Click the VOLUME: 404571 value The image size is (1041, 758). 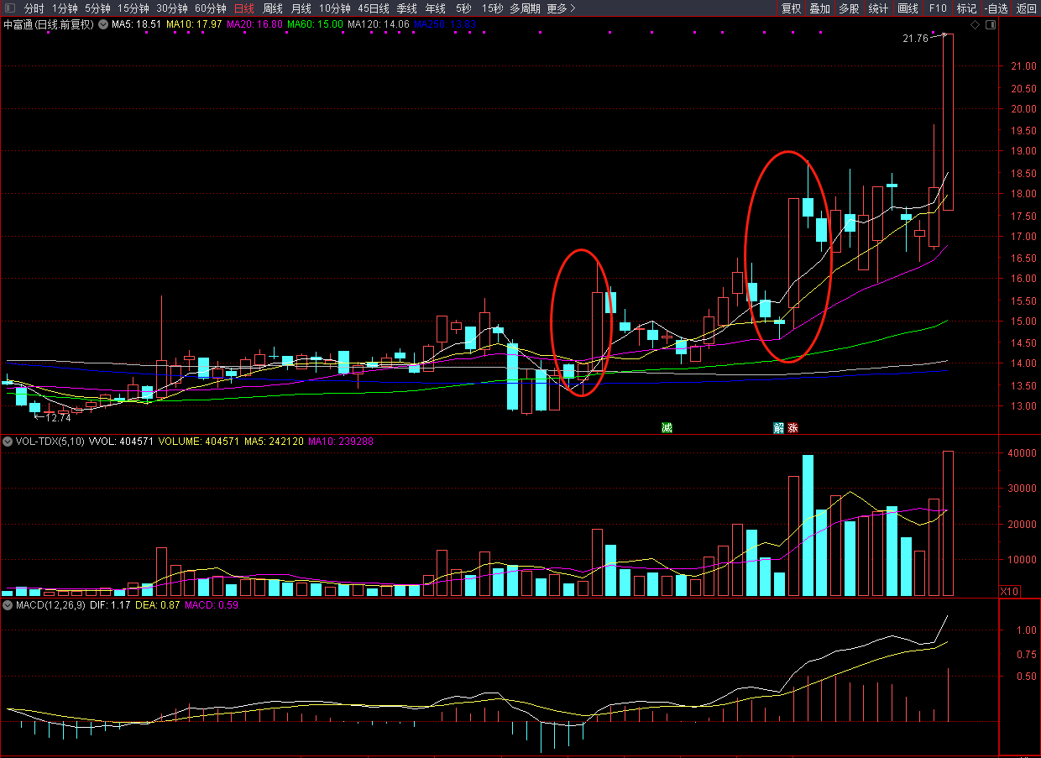pos(199,441)
